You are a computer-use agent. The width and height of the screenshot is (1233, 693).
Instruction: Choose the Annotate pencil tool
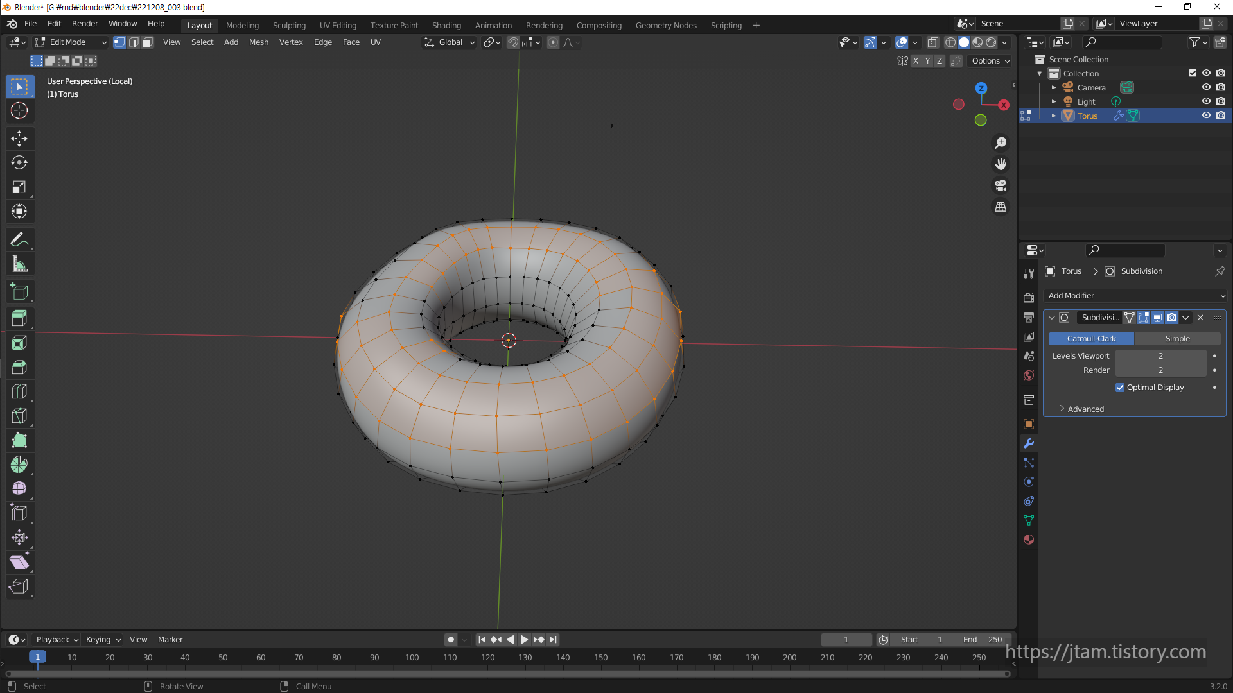(x=19, y=240)
